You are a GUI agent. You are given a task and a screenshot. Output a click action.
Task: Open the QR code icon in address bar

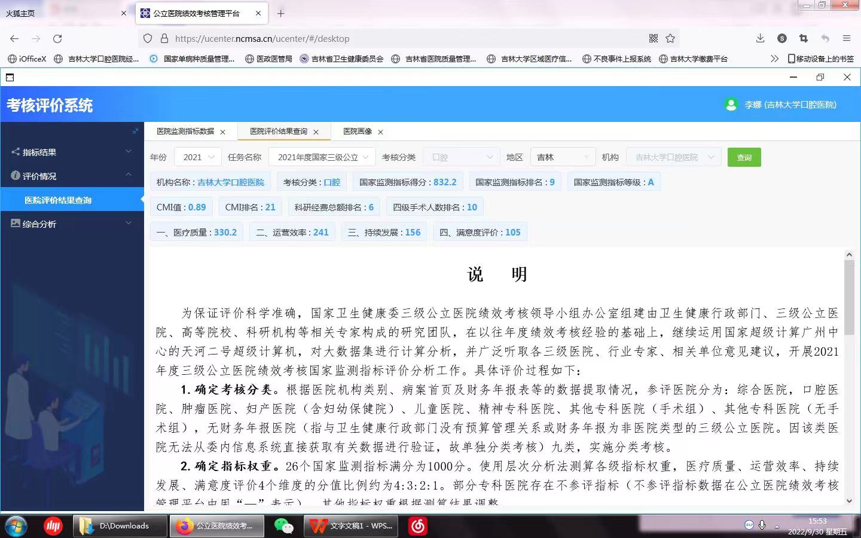point(654,38)
